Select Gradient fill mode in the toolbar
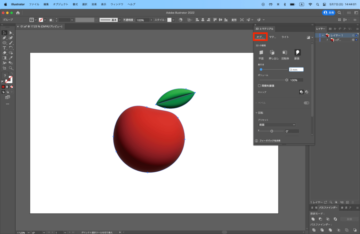The height and width of the screenshot is (234, 360). (8, 87)
